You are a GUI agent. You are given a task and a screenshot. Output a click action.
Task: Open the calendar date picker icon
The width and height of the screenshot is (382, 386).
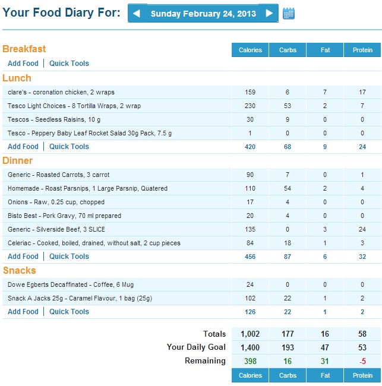pyautogui.click(x=289, y=13)
